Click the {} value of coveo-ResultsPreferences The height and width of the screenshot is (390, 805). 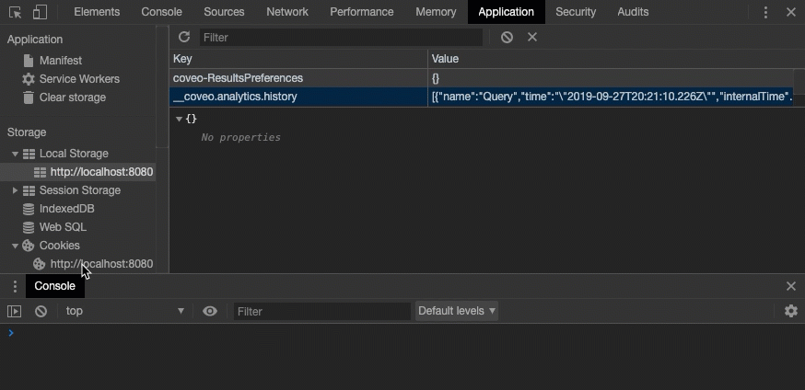[611, 78]
